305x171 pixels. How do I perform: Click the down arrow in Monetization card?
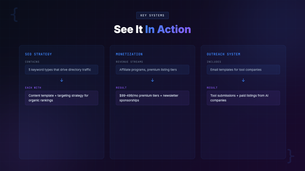(152, 80)
